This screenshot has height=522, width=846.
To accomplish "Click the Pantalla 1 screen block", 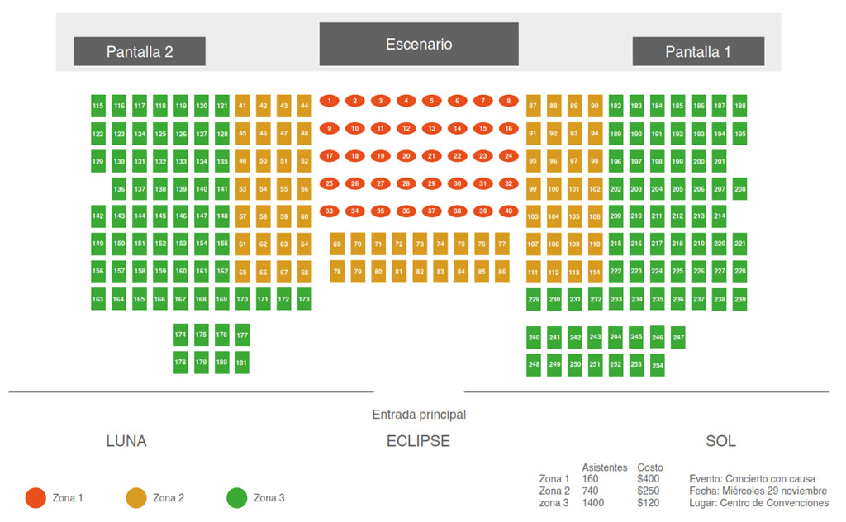I will click(x=698, y=51).
